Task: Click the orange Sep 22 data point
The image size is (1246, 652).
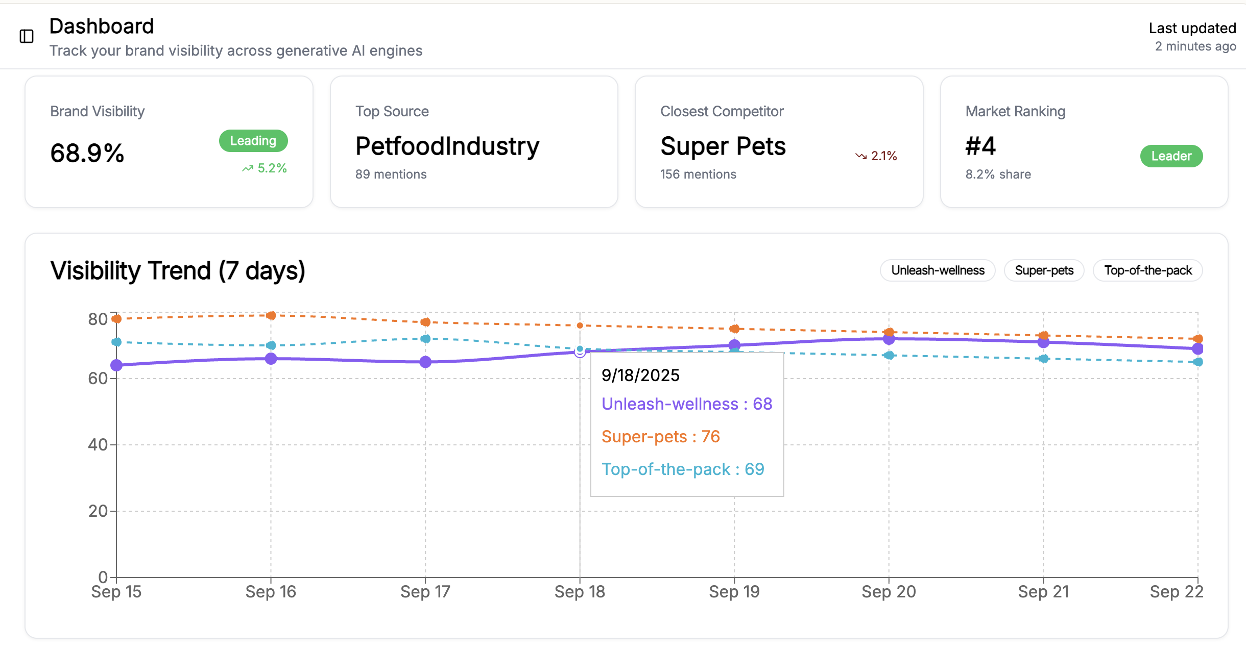Action: click(1198, 339)
